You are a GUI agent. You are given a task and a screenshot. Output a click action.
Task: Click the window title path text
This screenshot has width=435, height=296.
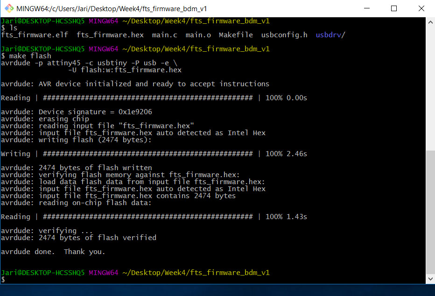coord(112,8)
